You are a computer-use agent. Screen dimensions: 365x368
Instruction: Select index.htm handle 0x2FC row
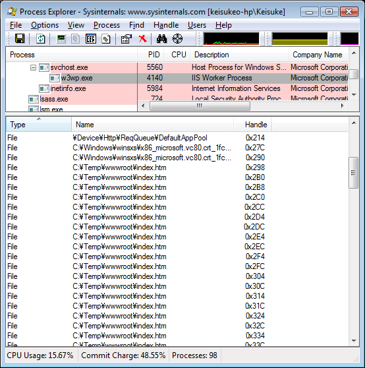tap(177, 266)
